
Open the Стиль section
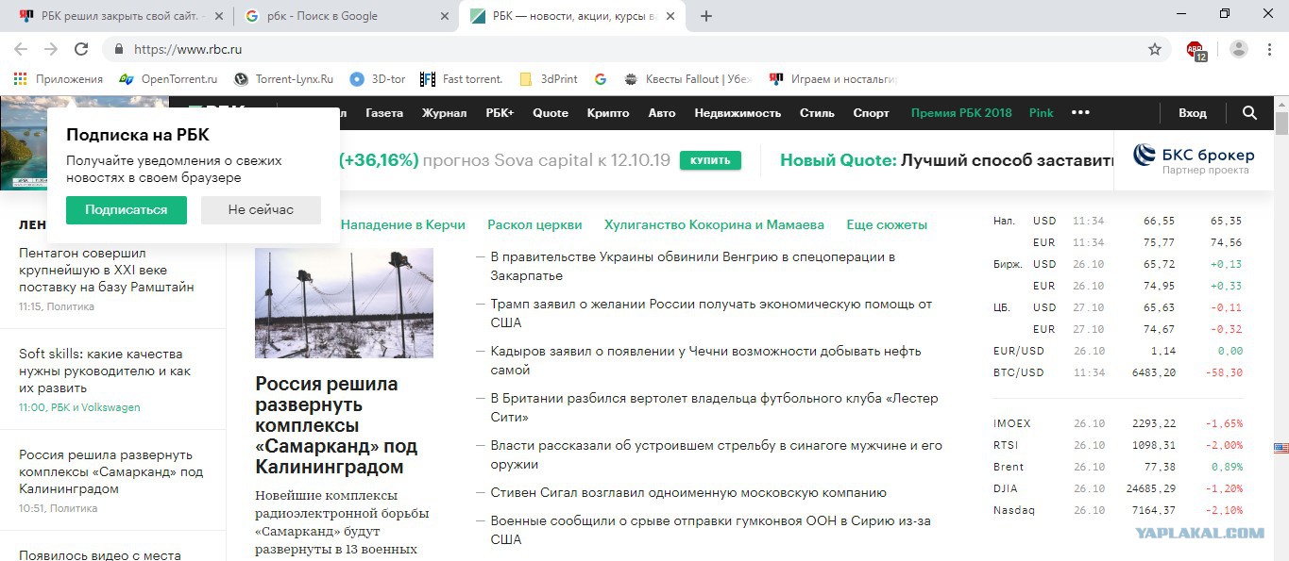point(817,113)
